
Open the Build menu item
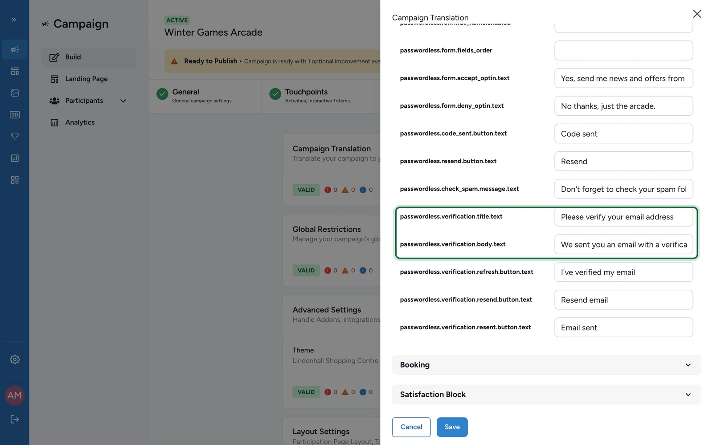[89, 57]
